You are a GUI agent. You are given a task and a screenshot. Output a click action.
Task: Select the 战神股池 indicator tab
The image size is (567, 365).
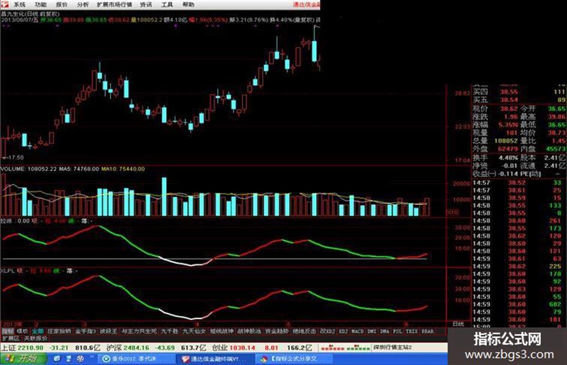click(x=249, y=331)
